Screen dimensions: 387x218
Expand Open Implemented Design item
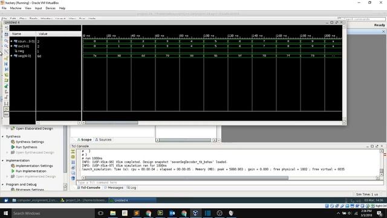pyautogui.click(x=7, y=176)
